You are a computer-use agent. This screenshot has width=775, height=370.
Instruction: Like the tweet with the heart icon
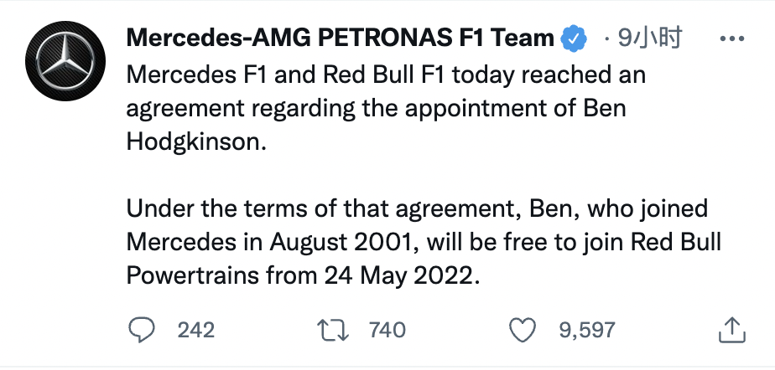click(x=523, y=329)
